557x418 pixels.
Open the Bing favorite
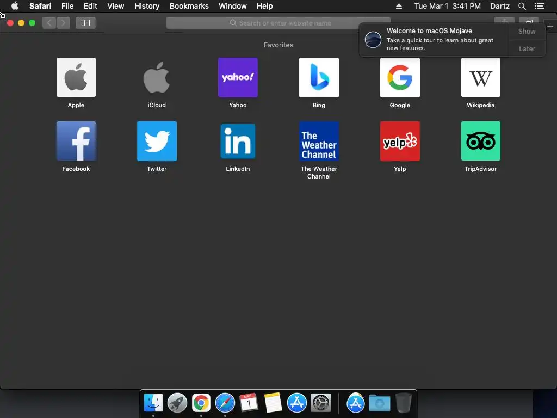pyautogui.click(x=319, y=77)
